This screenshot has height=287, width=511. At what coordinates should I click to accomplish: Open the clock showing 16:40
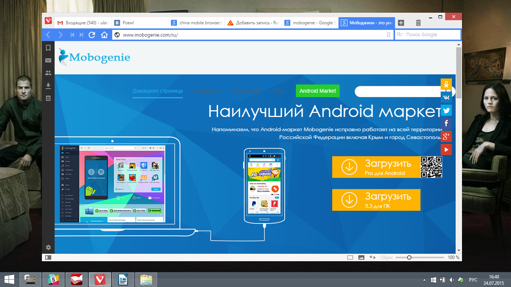pyautogui.click(x=494, y=280)
